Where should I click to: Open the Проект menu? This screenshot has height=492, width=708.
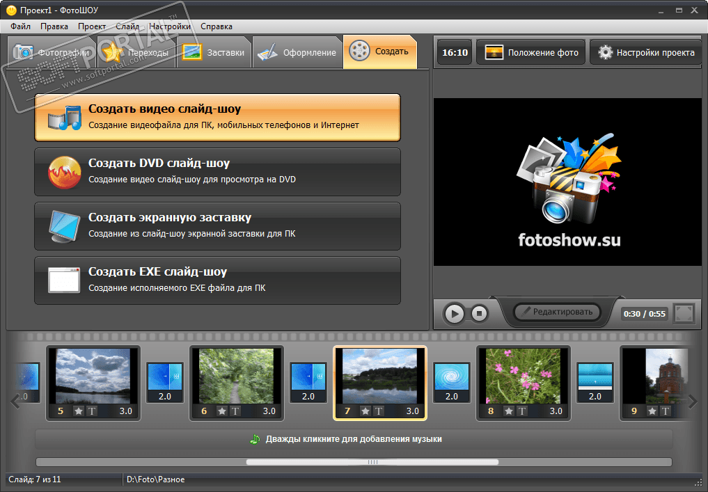coord(92,26)
